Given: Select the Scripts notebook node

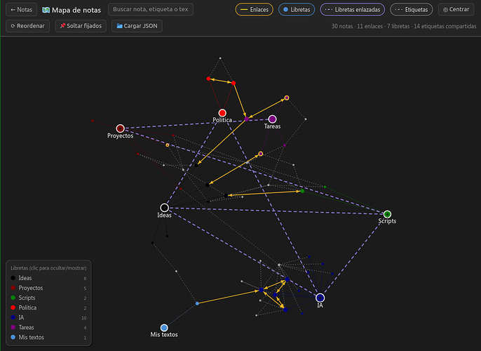Looking at the screenshot, I should 387,214.
